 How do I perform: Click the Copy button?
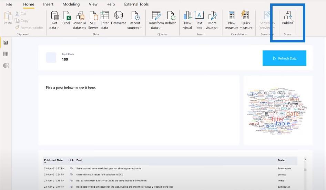22,21
